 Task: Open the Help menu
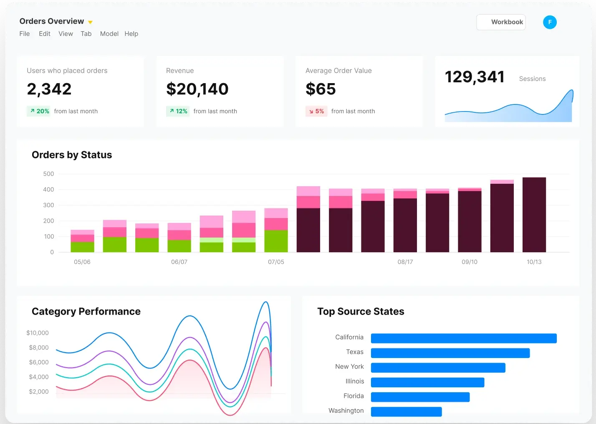(131, 34)
